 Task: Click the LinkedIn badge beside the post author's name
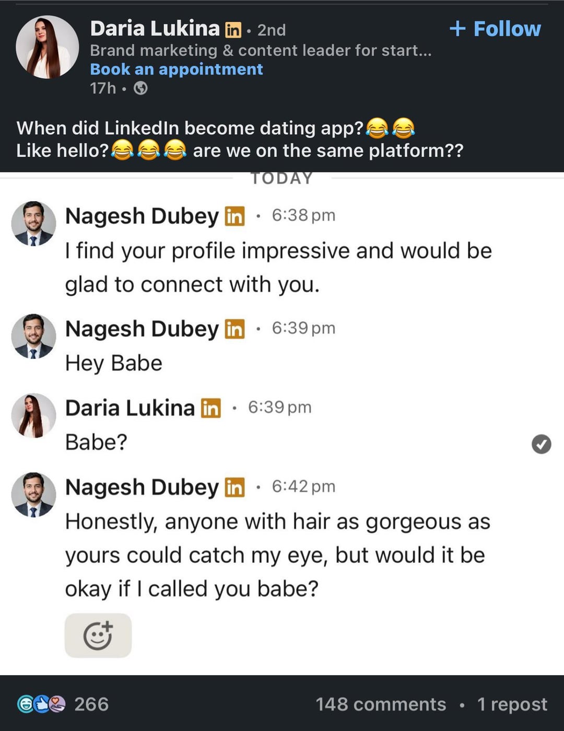(x=233, y=30)
